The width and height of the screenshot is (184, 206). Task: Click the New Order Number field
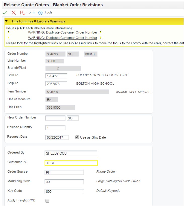click(x=56, y=118)
